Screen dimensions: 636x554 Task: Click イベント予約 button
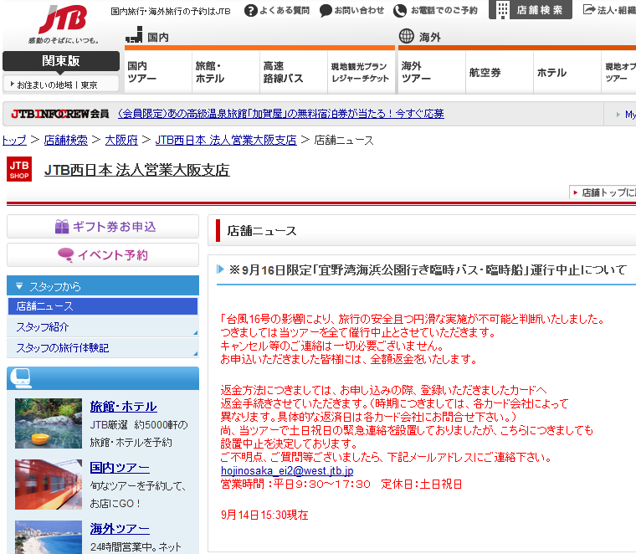pyautogui.click(x=103, y=254)
